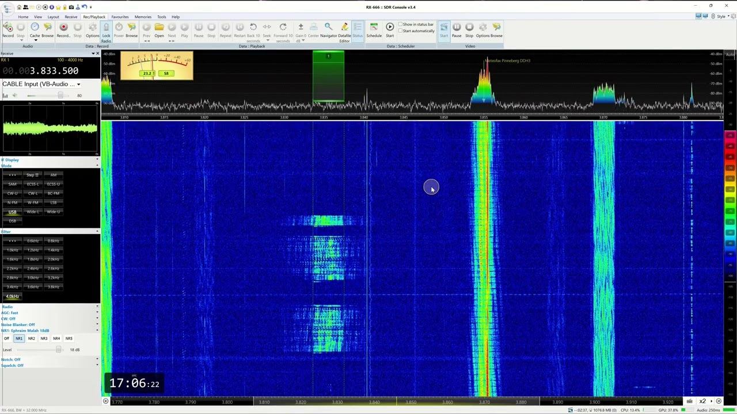
Task: Select the Wide-U mode button
Action: 54,212
